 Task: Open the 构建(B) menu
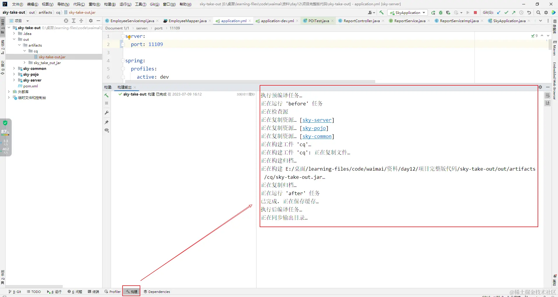click(110, 4)
